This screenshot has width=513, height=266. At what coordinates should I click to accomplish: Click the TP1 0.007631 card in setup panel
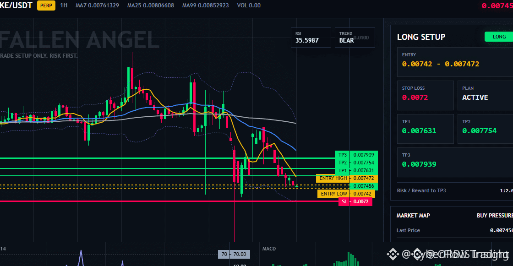coord(426,129)
